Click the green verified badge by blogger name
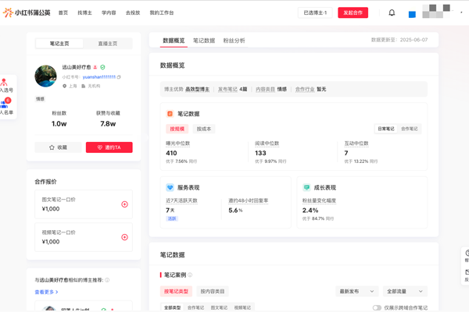 coord(102,67)
